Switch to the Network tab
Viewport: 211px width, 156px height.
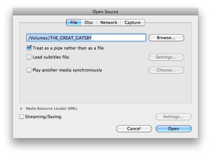[x=109, y=22]
